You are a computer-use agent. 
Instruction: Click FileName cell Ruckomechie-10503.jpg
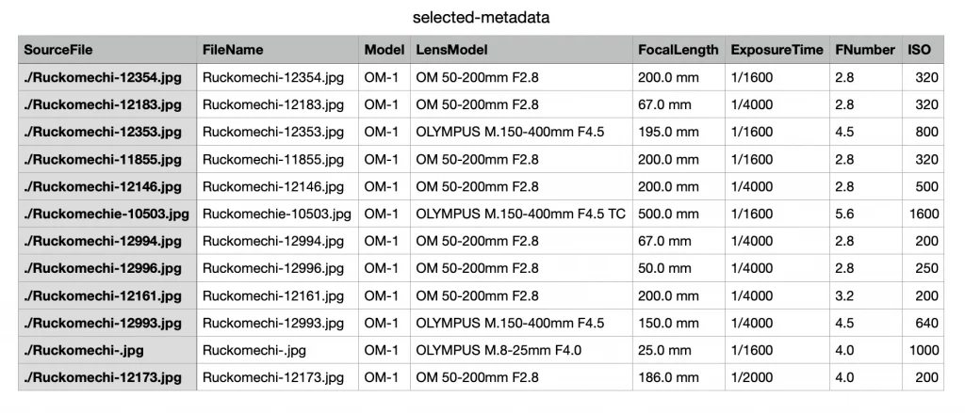pyautogui.click(x=277, y=214)
